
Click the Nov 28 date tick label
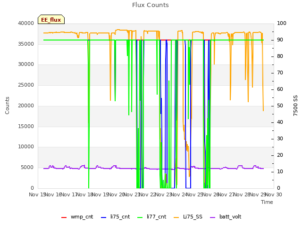242,194
